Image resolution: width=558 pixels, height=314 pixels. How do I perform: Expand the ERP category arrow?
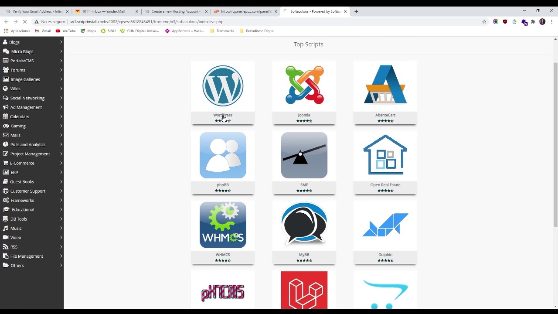coord(61,172)
